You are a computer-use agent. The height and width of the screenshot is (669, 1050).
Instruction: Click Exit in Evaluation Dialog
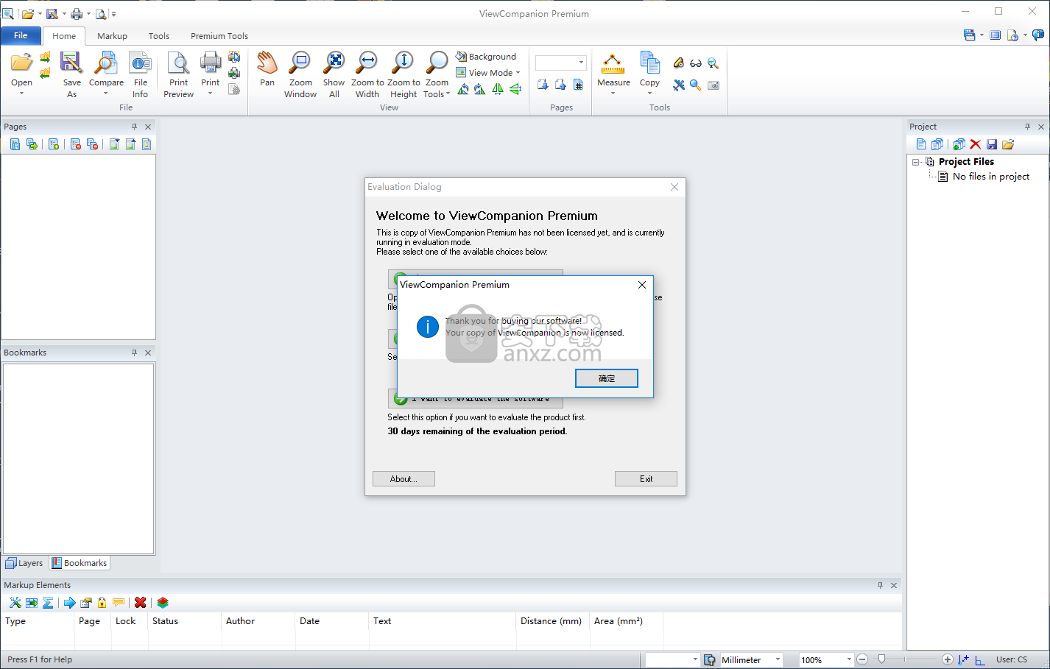pyautogui.click(x=646, y=479)
